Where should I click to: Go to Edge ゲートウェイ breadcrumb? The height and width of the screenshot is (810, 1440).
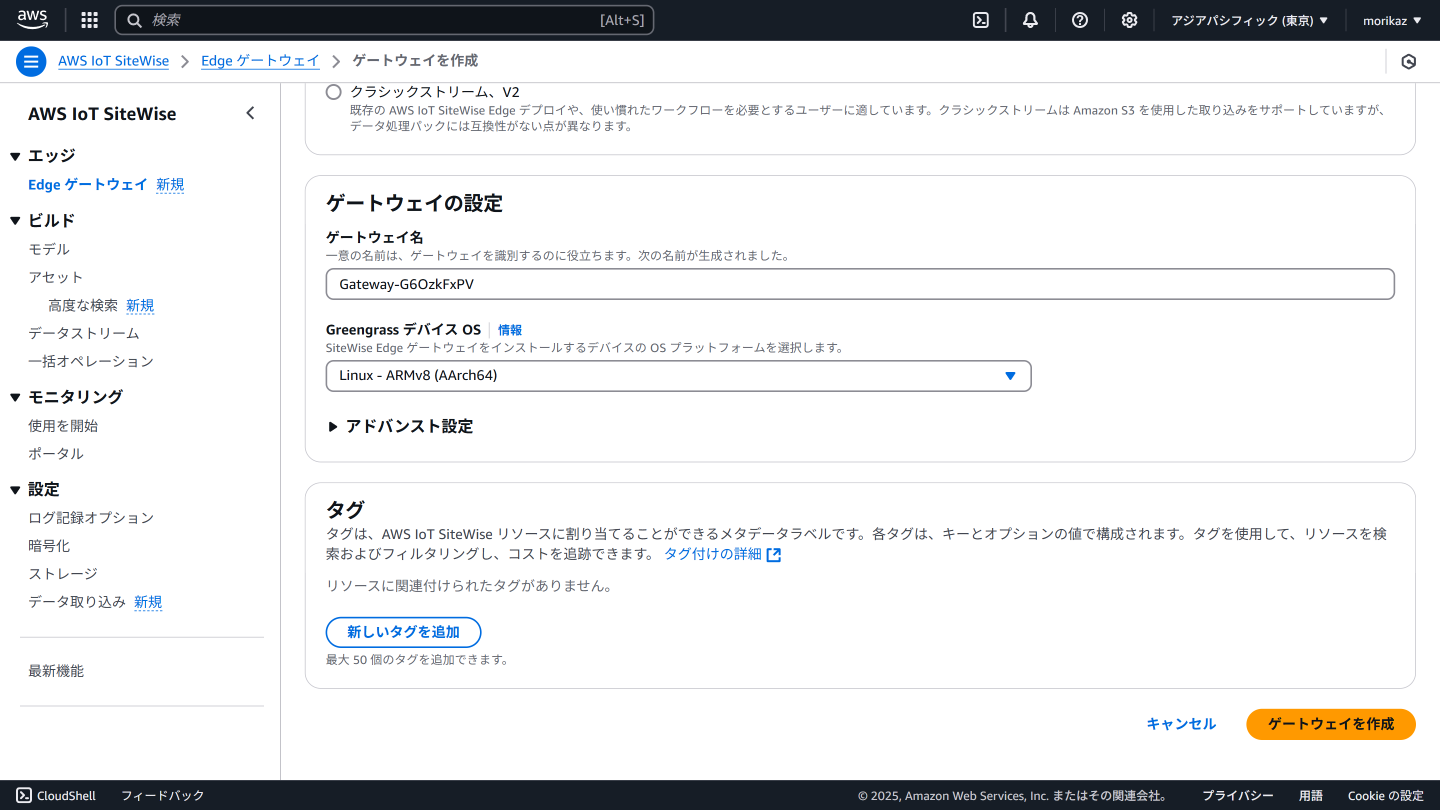click(260, 60)
